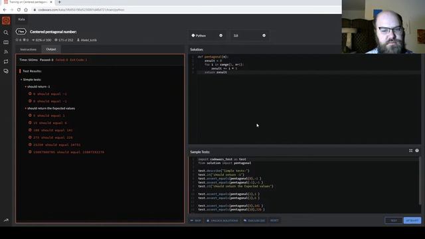Click the browser home icon
This screenshot has width=425, height=239.
(26, 10)
